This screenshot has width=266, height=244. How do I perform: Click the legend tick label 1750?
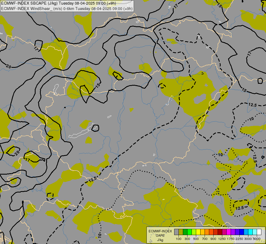click(x=231, y=239)
